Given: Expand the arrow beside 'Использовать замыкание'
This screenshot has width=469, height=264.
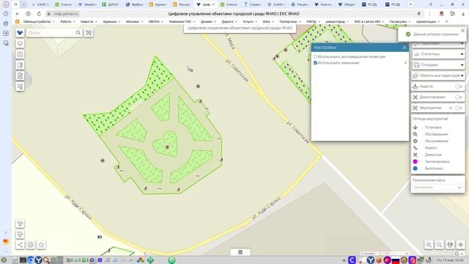Looking at the screenshot, I should click(405, 63).
